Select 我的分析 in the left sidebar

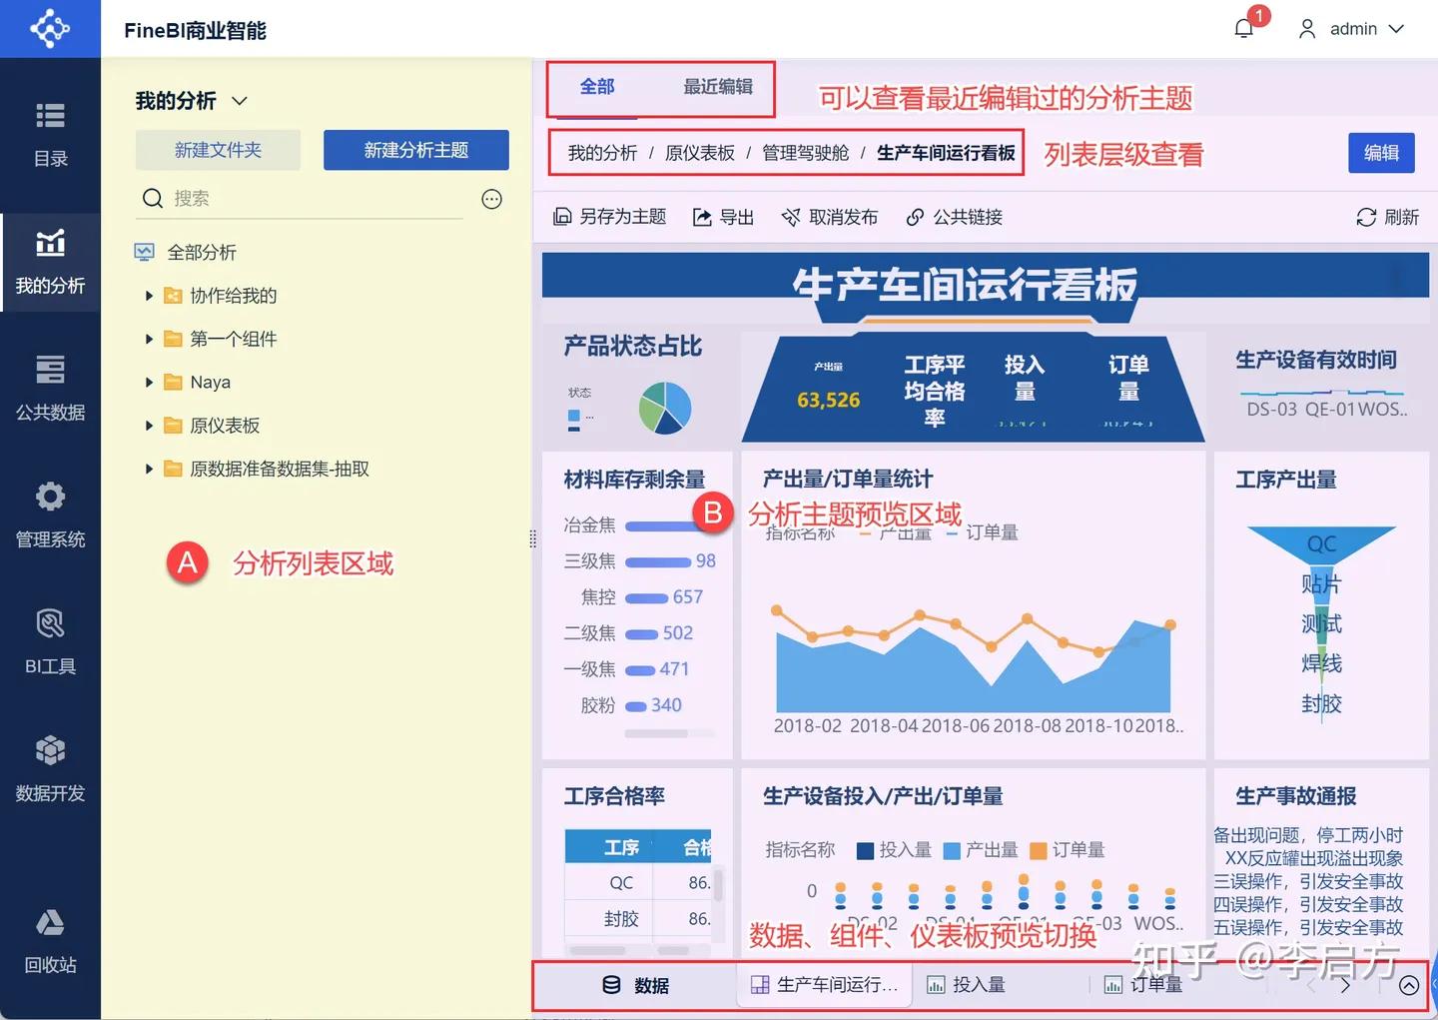click(50, 263)
